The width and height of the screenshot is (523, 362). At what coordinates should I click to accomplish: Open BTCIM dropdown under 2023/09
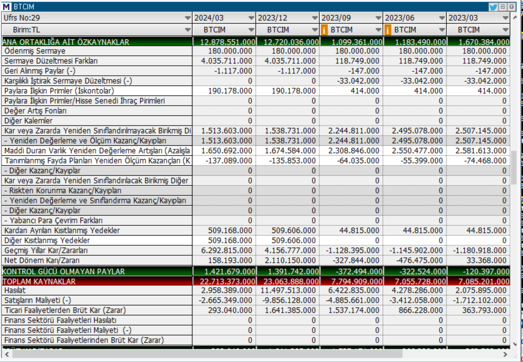[378, 30]
